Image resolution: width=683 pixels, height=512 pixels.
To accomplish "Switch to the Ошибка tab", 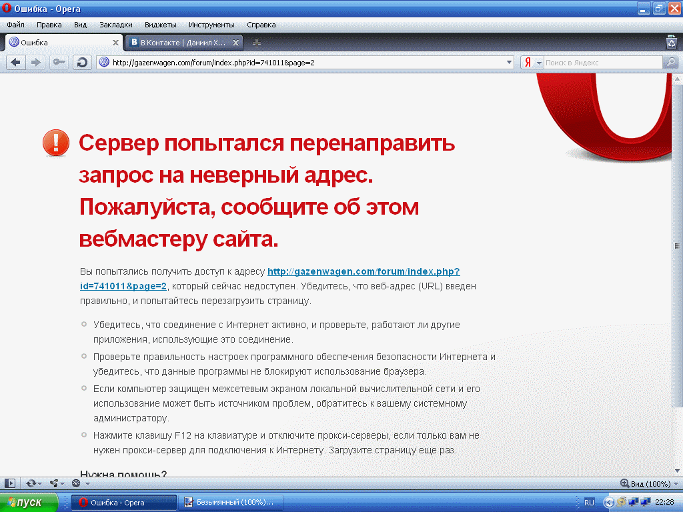I will pos(65,43).
